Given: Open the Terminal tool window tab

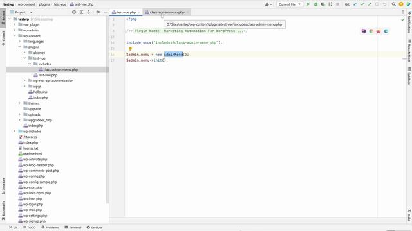Looking at the screenshot, I should coord(73,227).
